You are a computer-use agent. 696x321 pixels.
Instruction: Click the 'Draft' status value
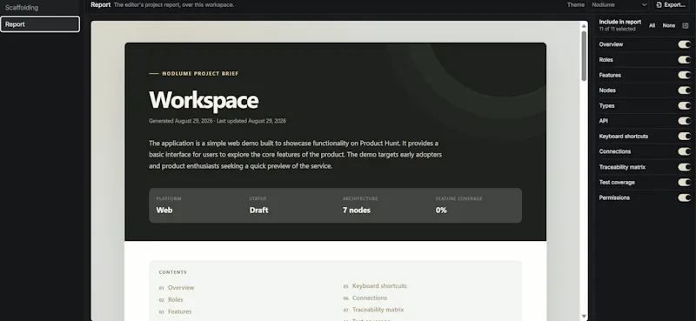click(x=258, y=211)
